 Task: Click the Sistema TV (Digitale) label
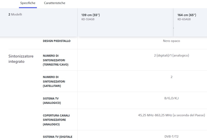(58, 137)
